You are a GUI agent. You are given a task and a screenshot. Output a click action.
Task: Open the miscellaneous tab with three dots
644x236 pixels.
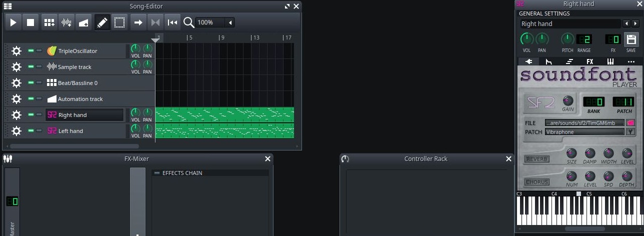click(x=631, y=61)
